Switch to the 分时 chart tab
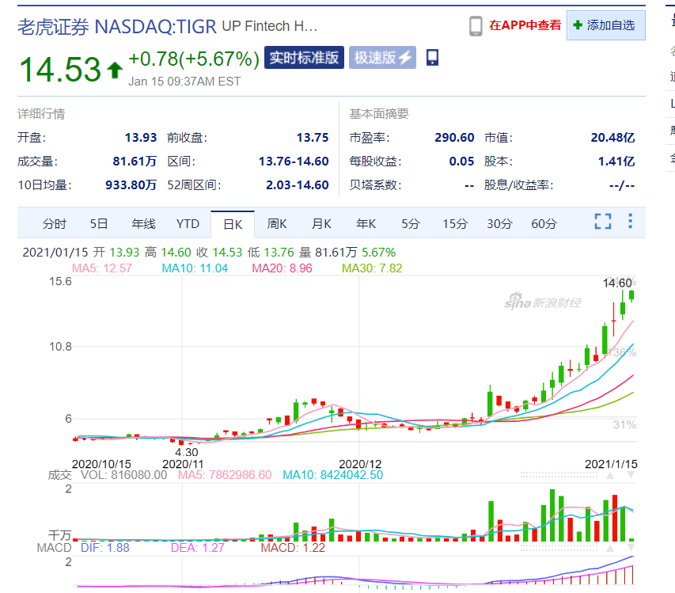Screen dimensions: 675x593 tap(55, 224)
